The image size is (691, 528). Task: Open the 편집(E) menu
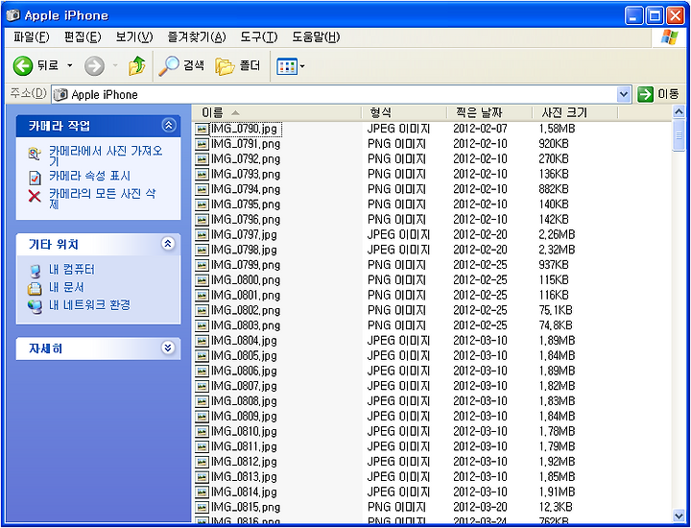83,37
